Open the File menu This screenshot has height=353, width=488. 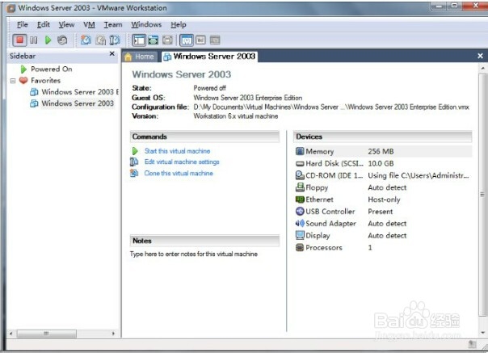22,24
